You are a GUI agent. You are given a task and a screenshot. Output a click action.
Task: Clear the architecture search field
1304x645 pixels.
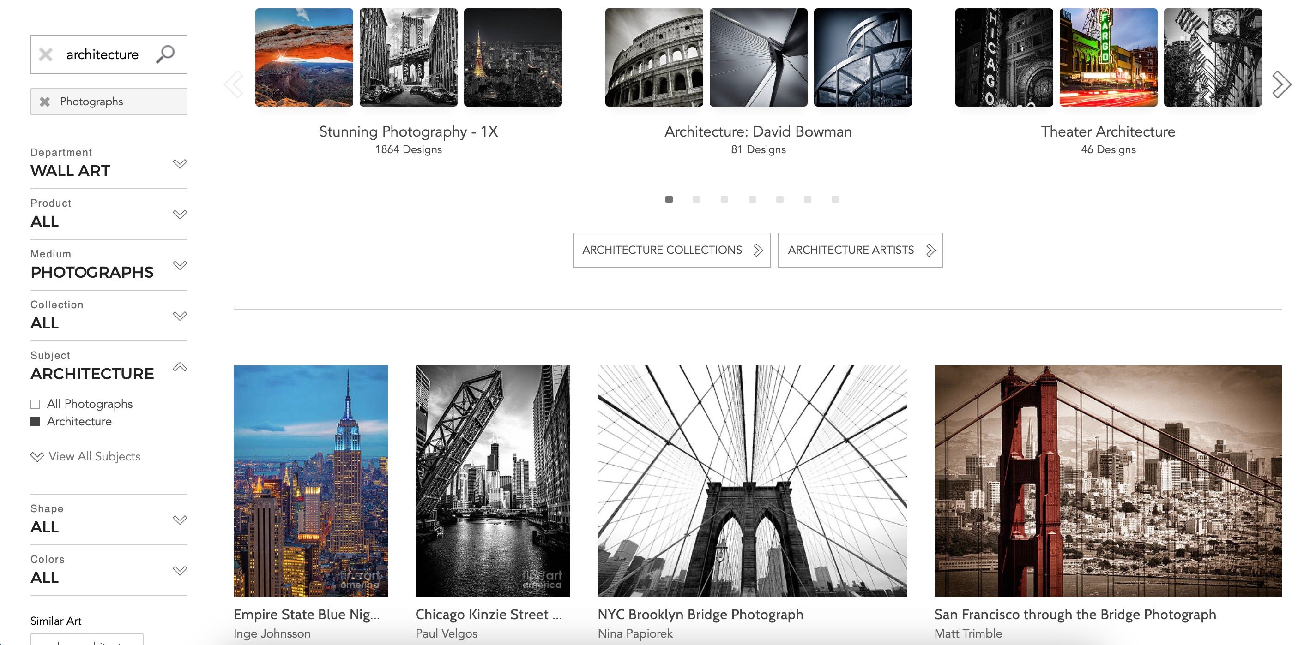coord(46,54)
